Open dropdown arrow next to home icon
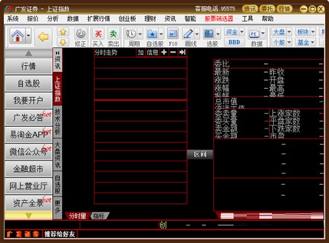 [x=28, y=35]
